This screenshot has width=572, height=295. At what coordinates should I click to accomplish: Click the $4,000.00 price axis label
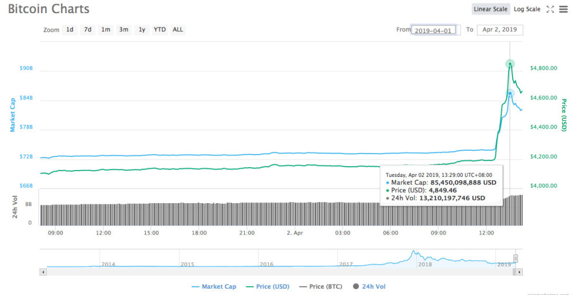(x=543, y=185)
